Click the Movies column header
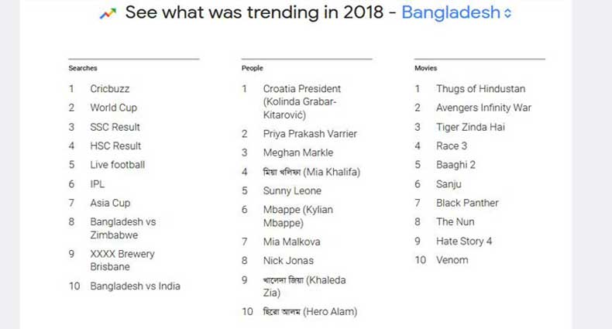Image resolution: width=612 pixels, height=329 pixels. point(425,68)
